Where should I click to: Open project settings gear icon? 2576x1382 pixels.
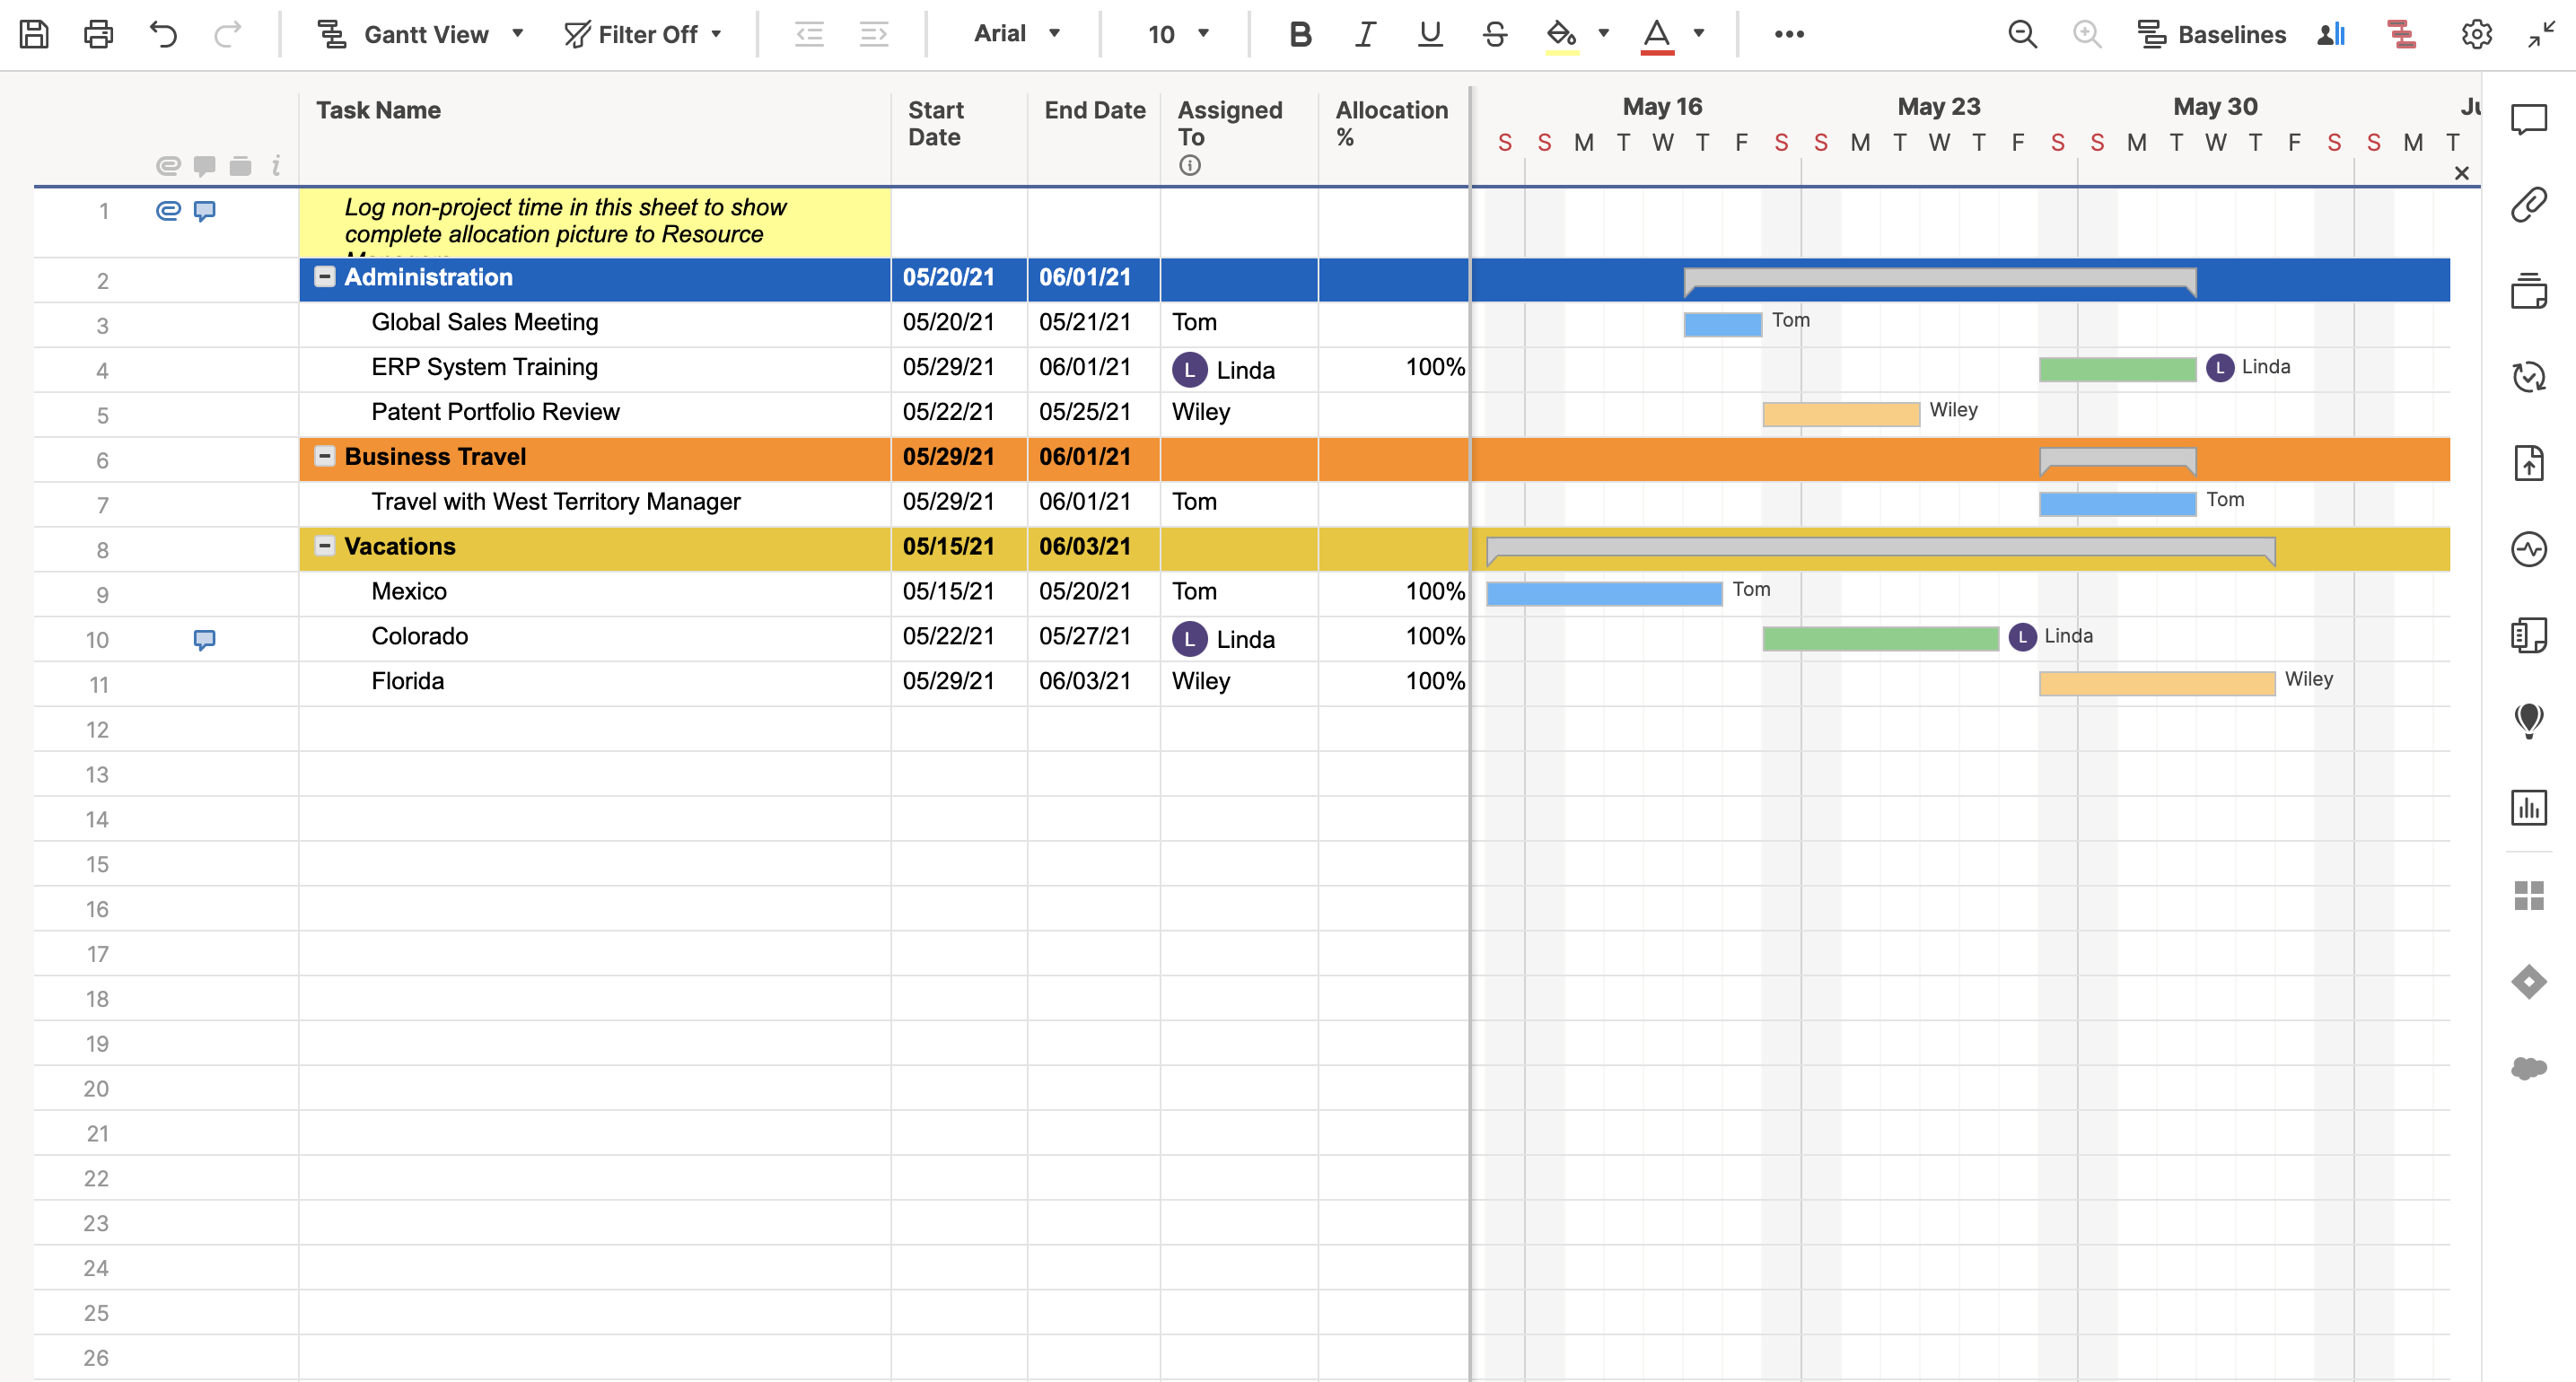pyautogui.click(x=2476, y=34)
